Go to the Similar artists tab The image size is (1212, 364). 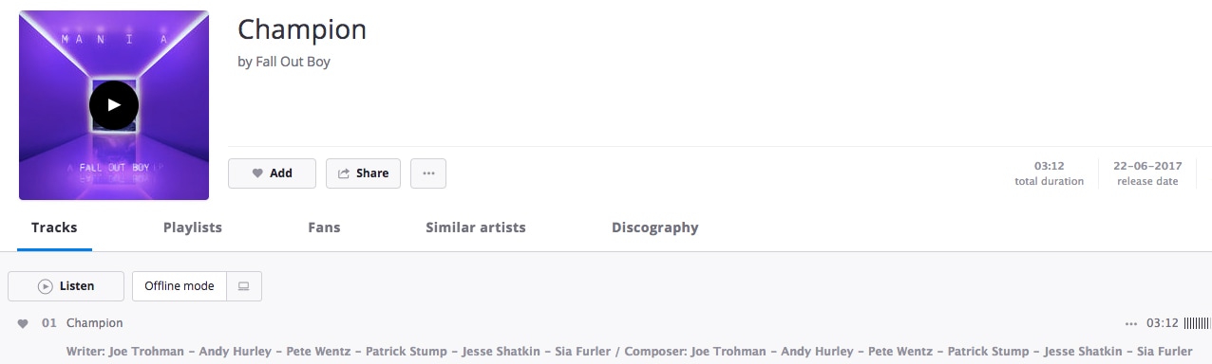(476, 227)
